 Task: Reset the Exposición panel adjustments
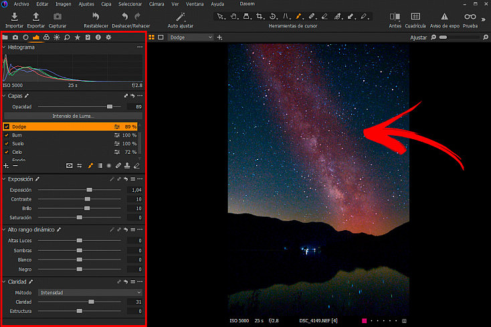pyautogui.click(x=126, y=179)
